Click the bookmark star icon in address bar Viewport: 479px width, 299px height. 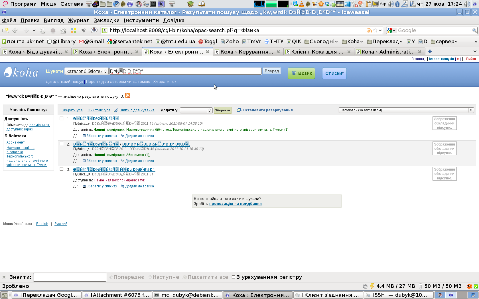click(x=375, y=30)
